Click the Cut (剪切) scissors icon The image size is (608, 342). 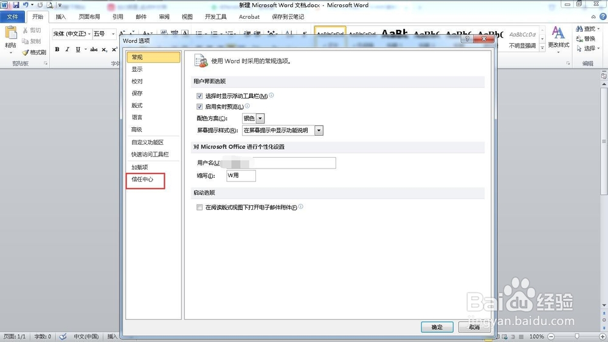click(x=26, y=30)
